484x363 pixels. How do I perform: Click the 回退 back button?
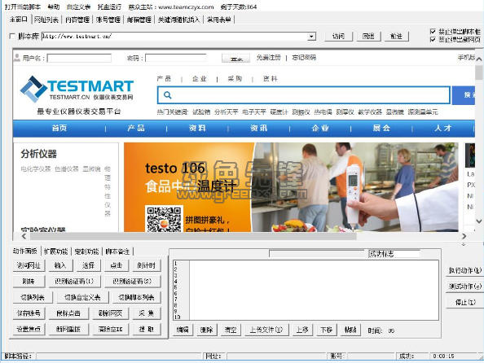click(368, 37)
